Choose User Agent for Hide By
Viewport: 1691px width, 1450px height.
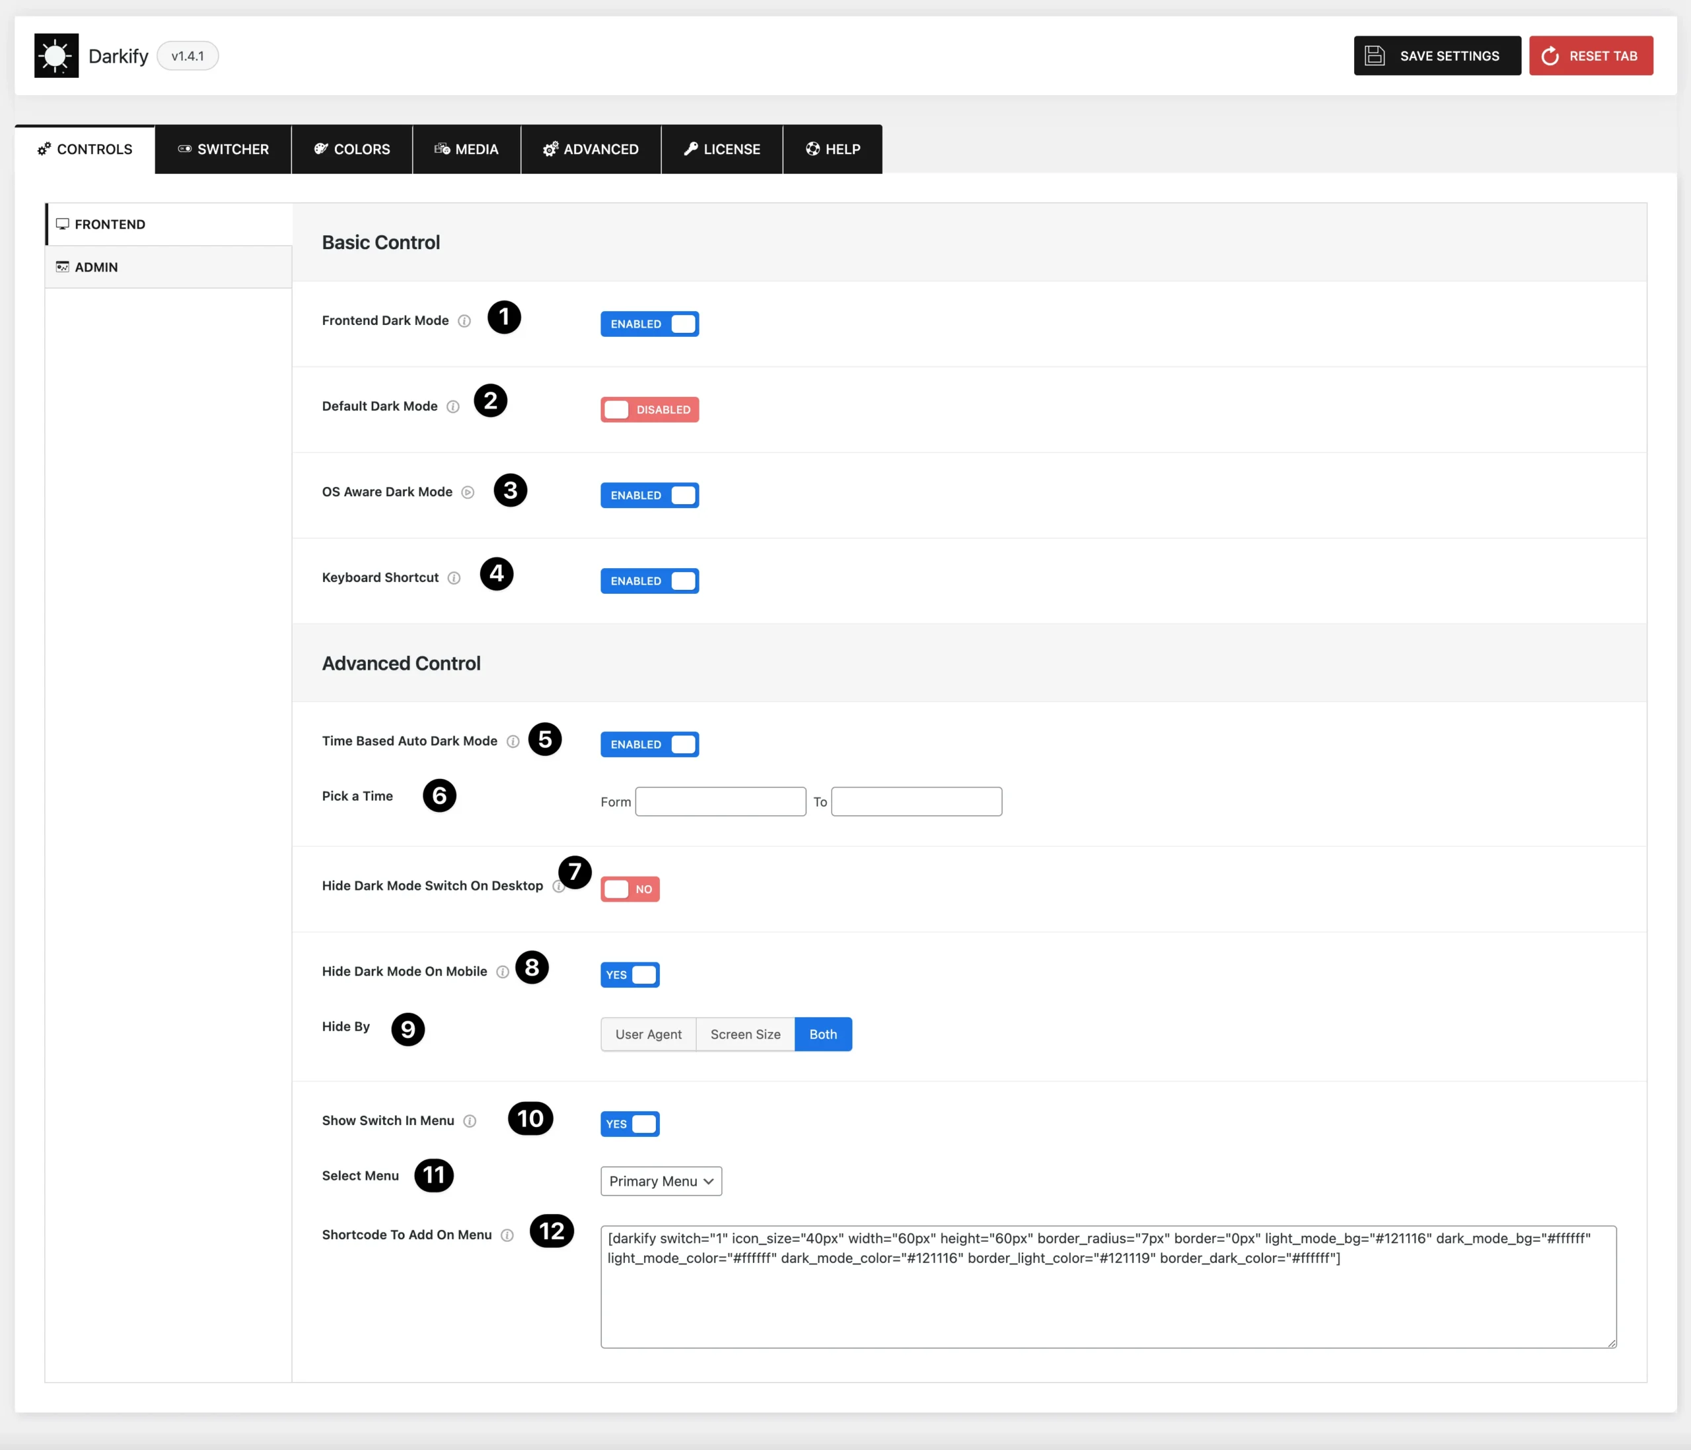648,1034
